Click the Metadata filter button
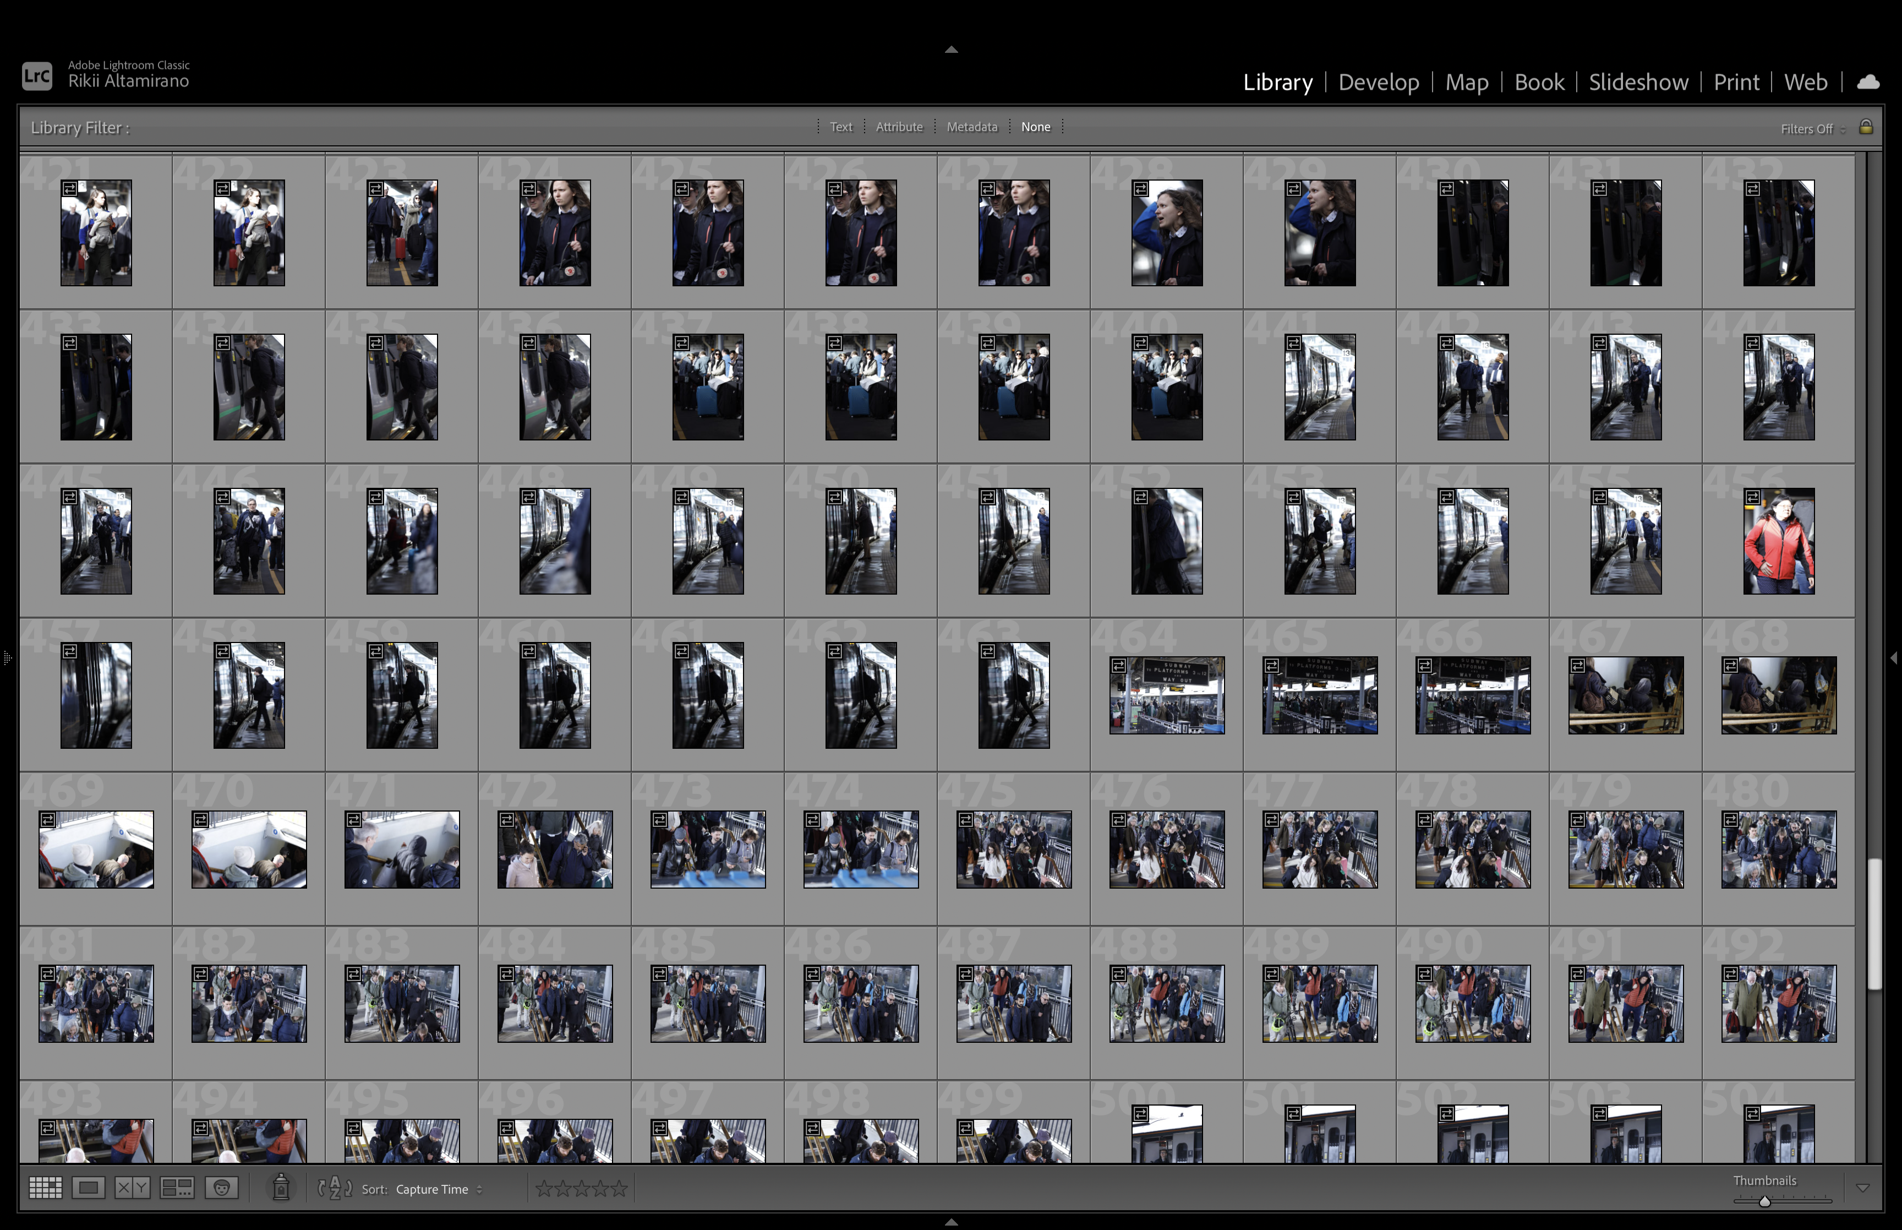The height and width of the screenshot is (1230, 1902). (x=971, y=127)
